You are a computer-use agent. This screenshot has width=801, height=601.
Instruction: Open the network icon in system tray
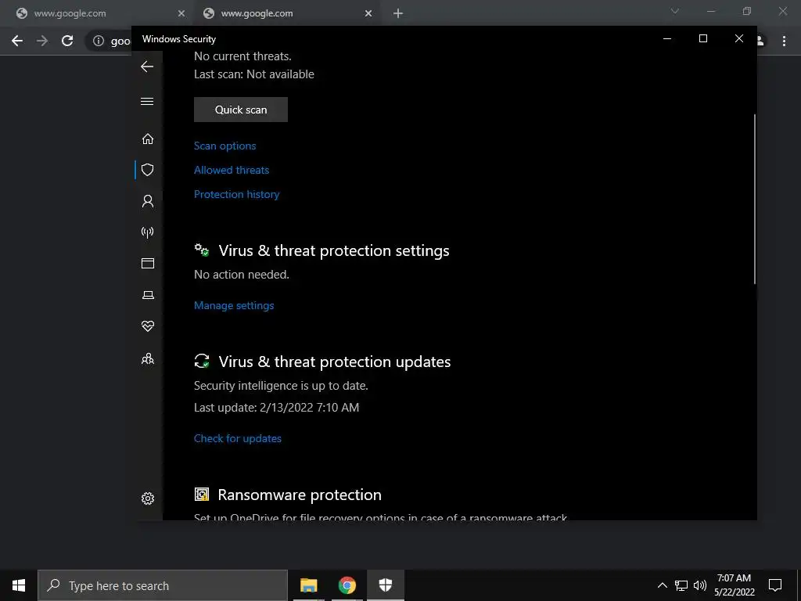click(681, 585)
